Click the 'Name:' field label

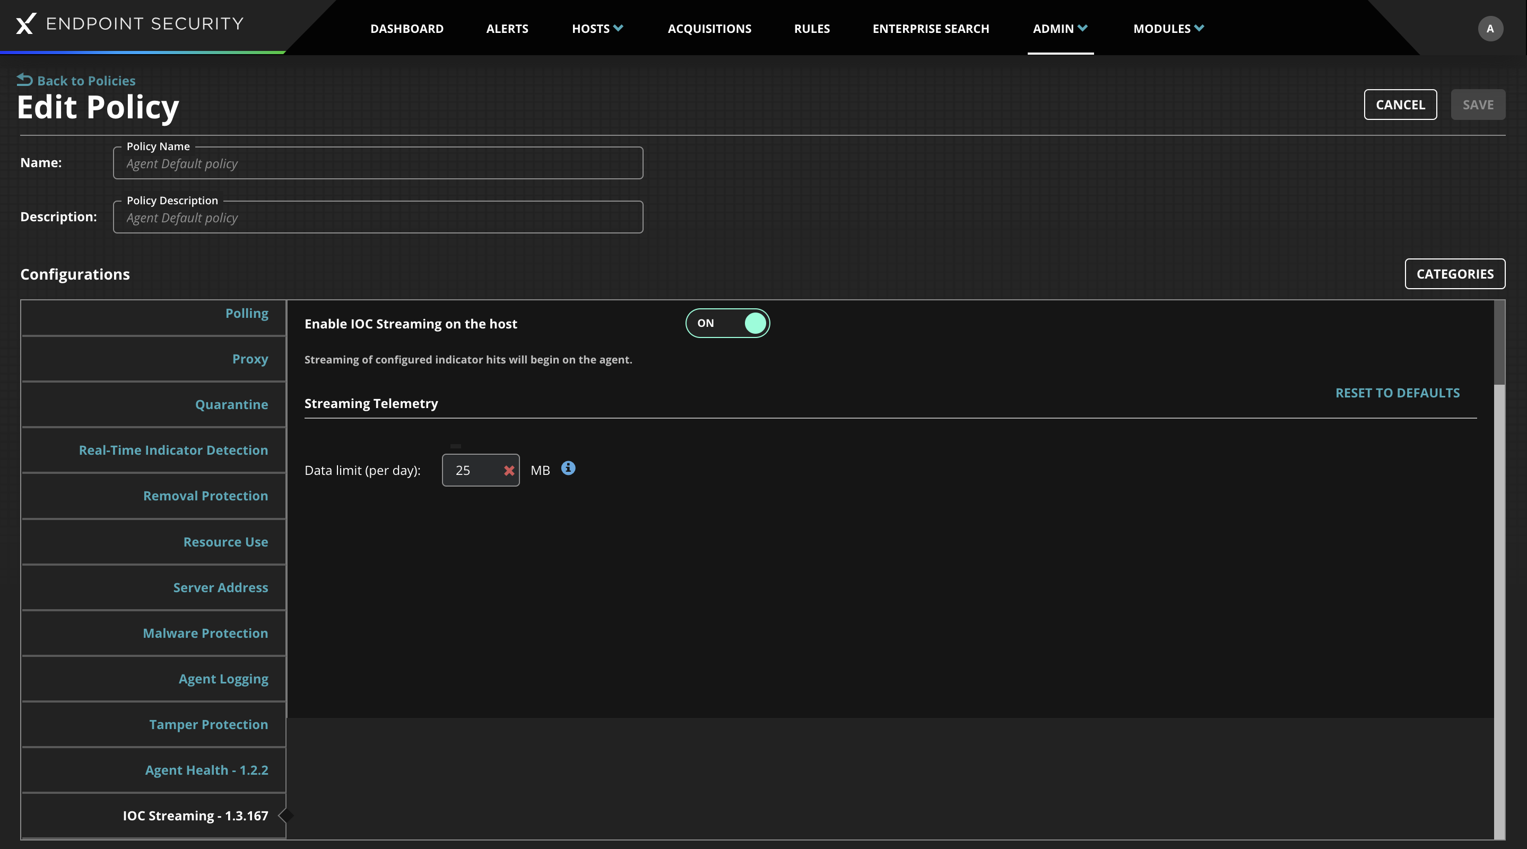click(x=41, y=162)
